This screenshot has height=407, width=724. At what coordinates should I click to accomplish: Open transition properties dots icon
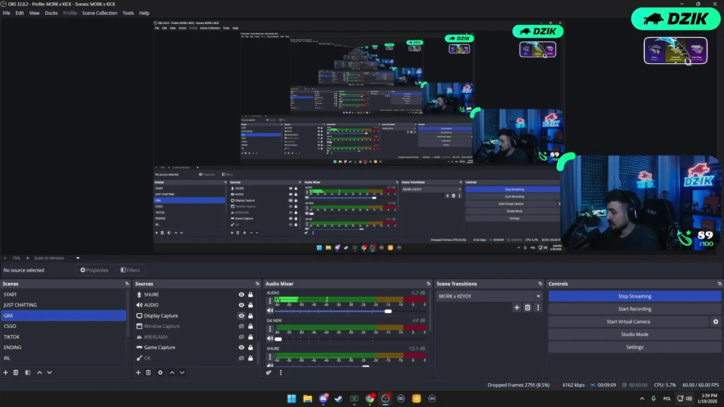point(538,308)
